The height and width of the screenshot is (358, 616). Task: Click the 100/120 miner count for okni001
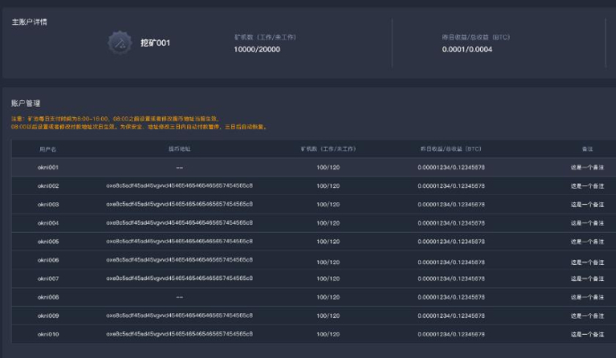(328, 167)
